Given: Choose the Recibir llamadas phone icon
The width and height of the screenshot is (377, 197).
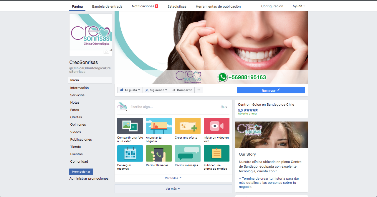Looking at the screenshot, I should (x=159, y=154).
